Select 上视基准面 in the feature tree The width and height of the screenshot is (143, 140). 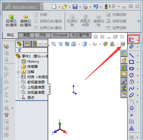36,87
